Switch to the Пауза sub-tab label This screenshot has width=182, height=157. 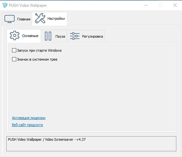point(60,36)
